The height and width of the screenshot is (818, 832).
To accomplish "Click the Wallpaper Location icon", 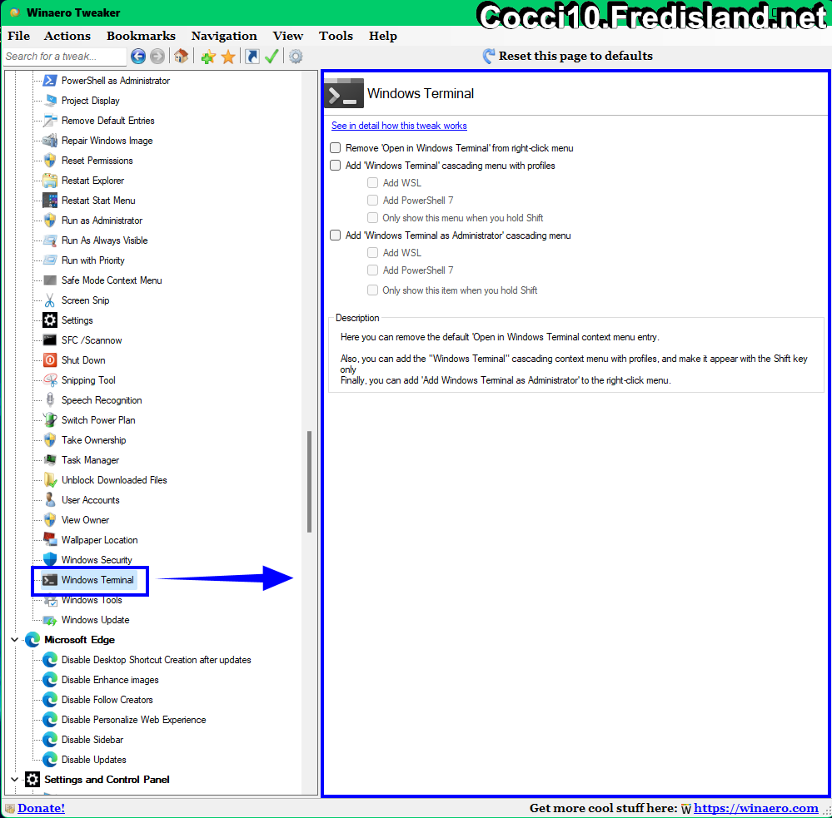I will [x=50, y=540].
